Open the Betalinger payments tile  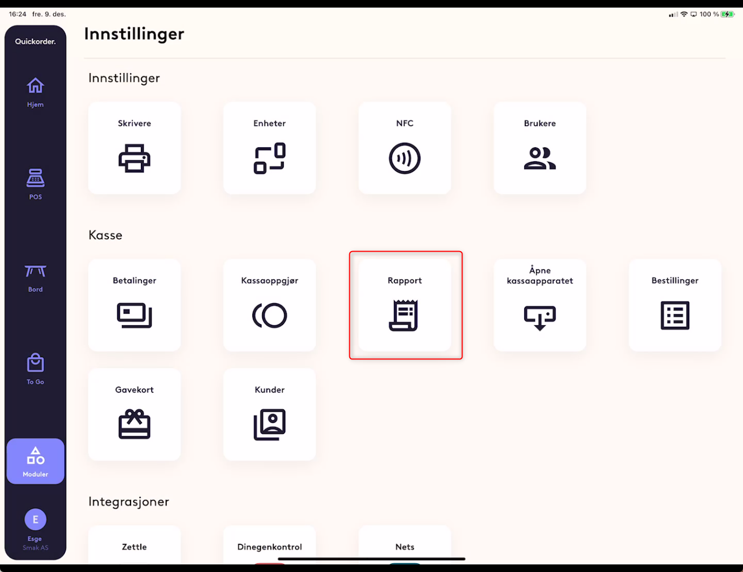coord(134,305)
